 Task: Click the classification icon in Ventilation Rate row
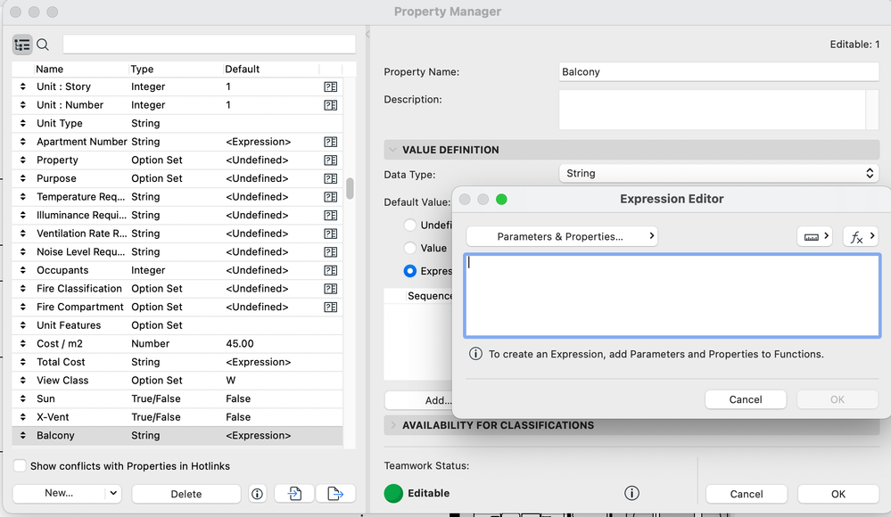331,234
